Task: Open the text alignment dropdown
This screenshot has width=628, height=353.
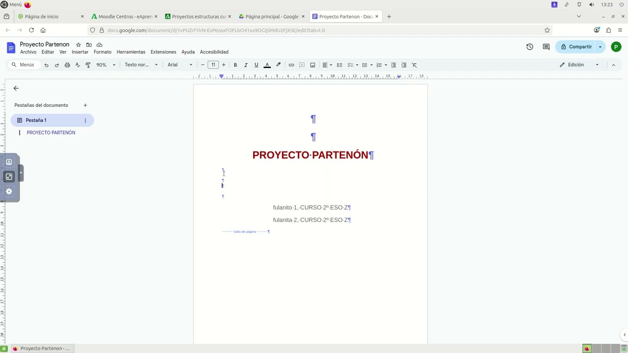Action: pyautogui.click(x=327, y=65)
